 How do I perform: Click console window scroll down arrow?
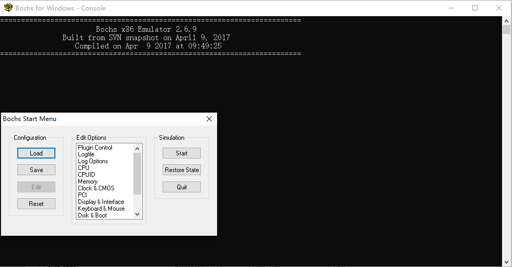tap(506, 262)
